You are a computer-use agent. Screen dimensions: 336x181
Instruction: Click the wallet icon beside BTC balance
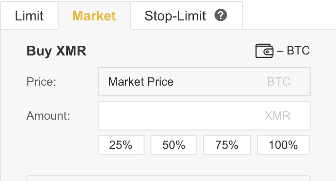(264, 51)
